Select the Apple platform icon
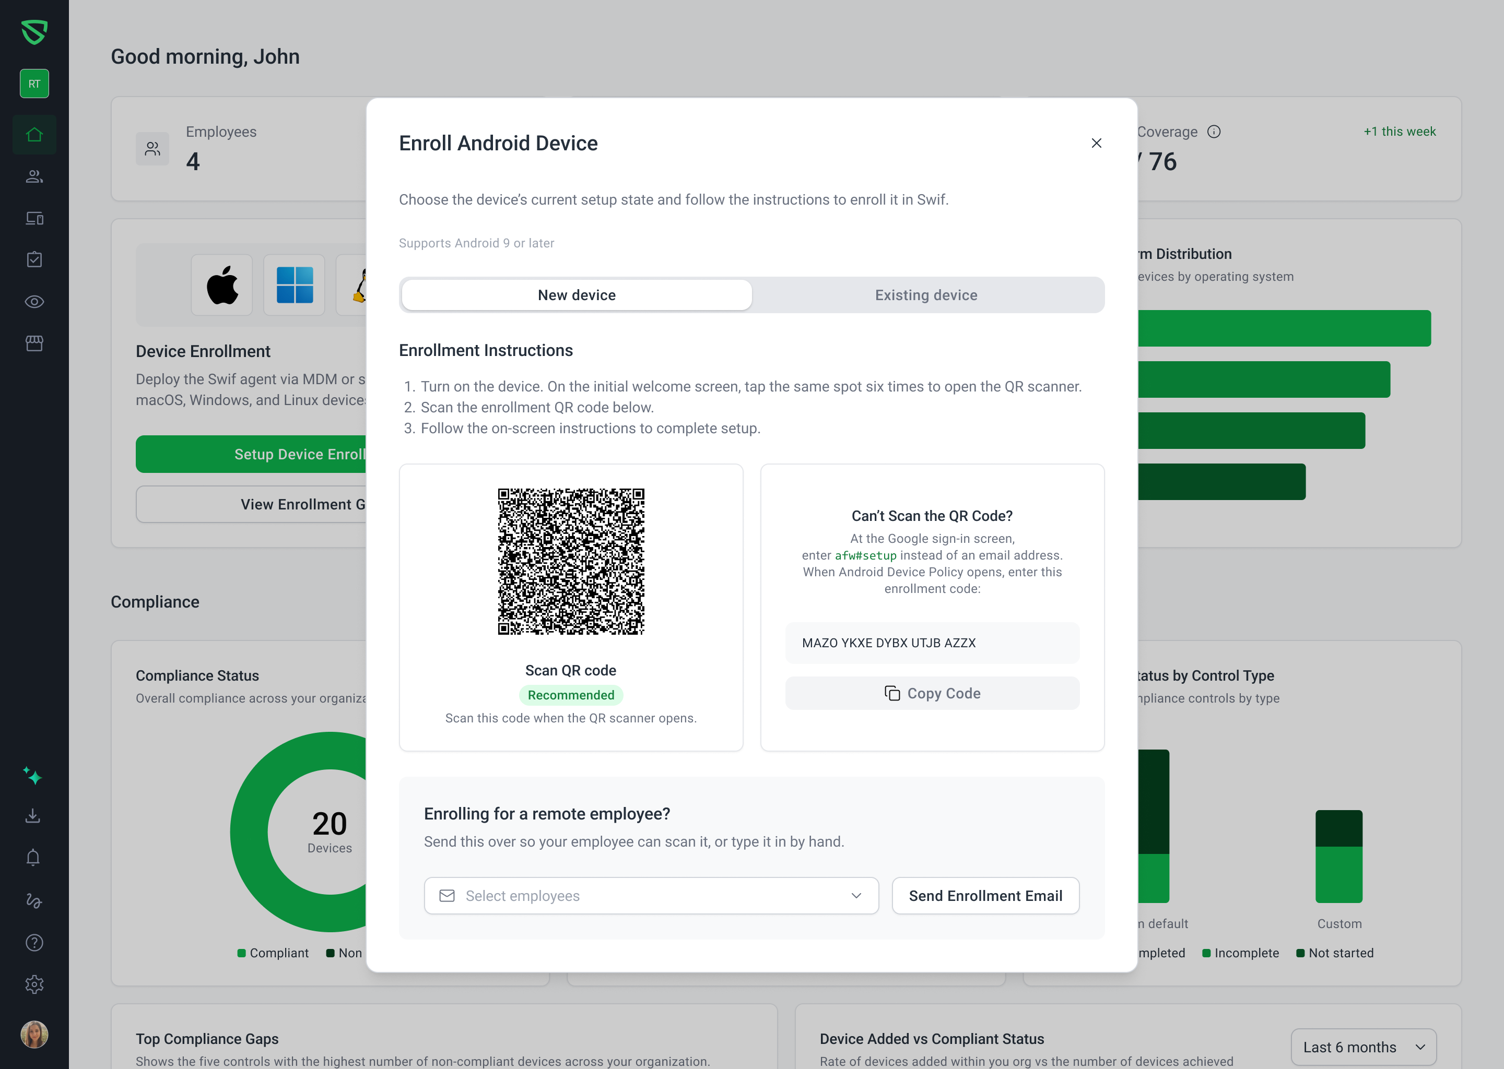1504x1069 pixels. (x=222, y=285)
